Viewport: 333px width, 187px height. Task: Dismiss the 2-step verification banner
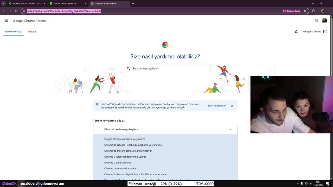232,106
